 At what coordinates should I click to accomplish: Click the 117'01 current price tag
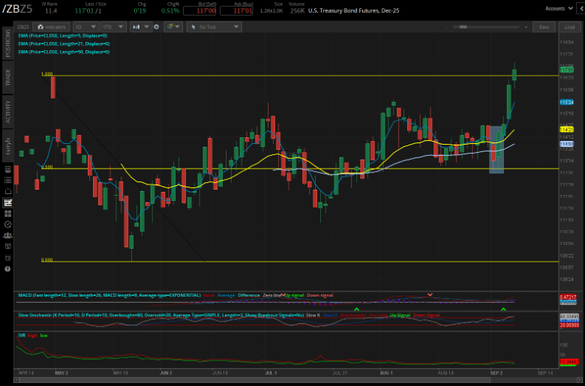pyautogui.click(x=566, y=70)
